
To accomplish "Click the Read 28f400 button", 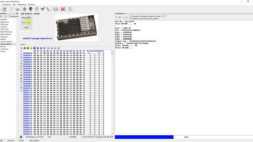I will pyautogui.click(x=26, y=18).
